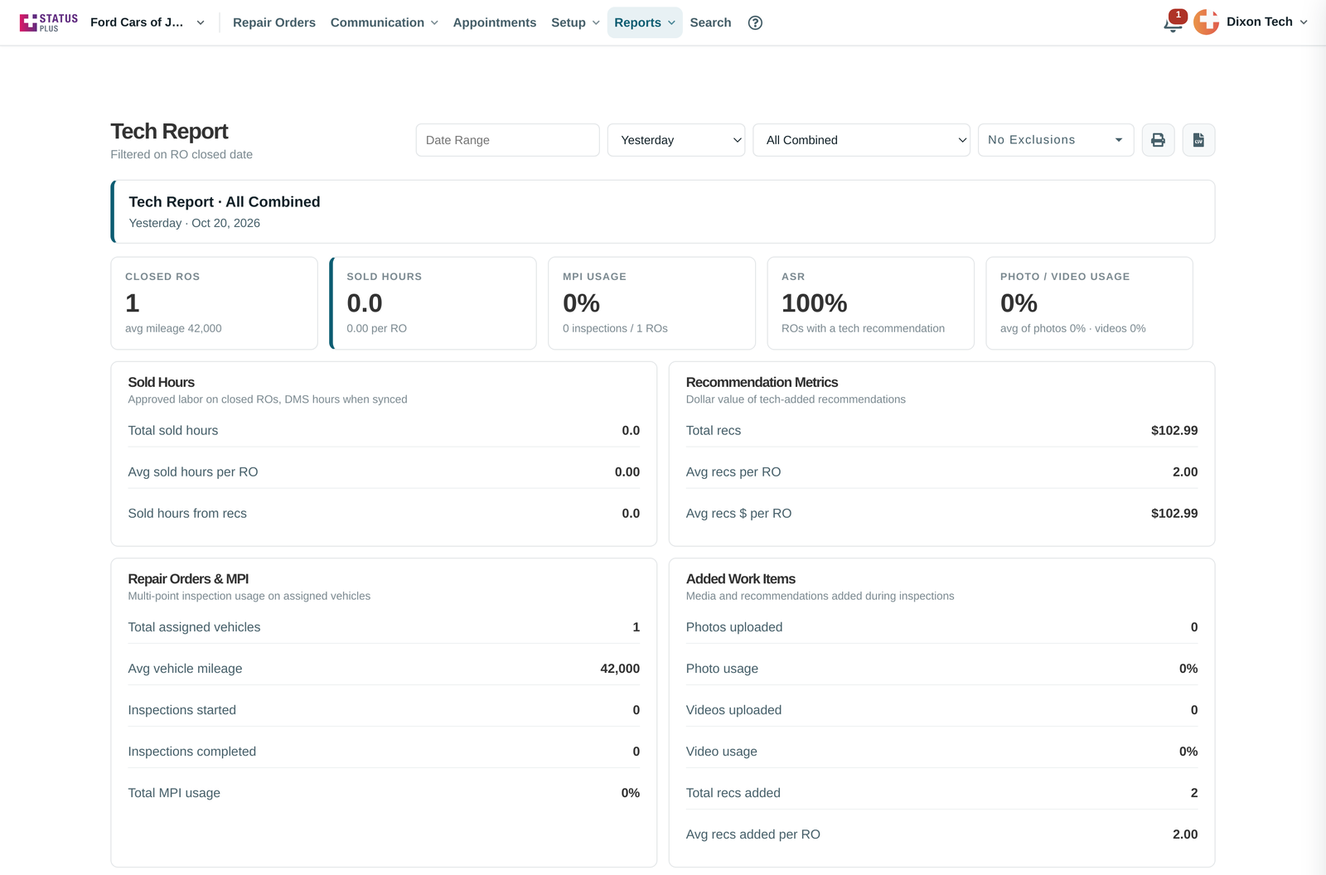Screen dimensions: 1326x875
Task: Click the "Total MPI usage" label
Action: (174, 793)
